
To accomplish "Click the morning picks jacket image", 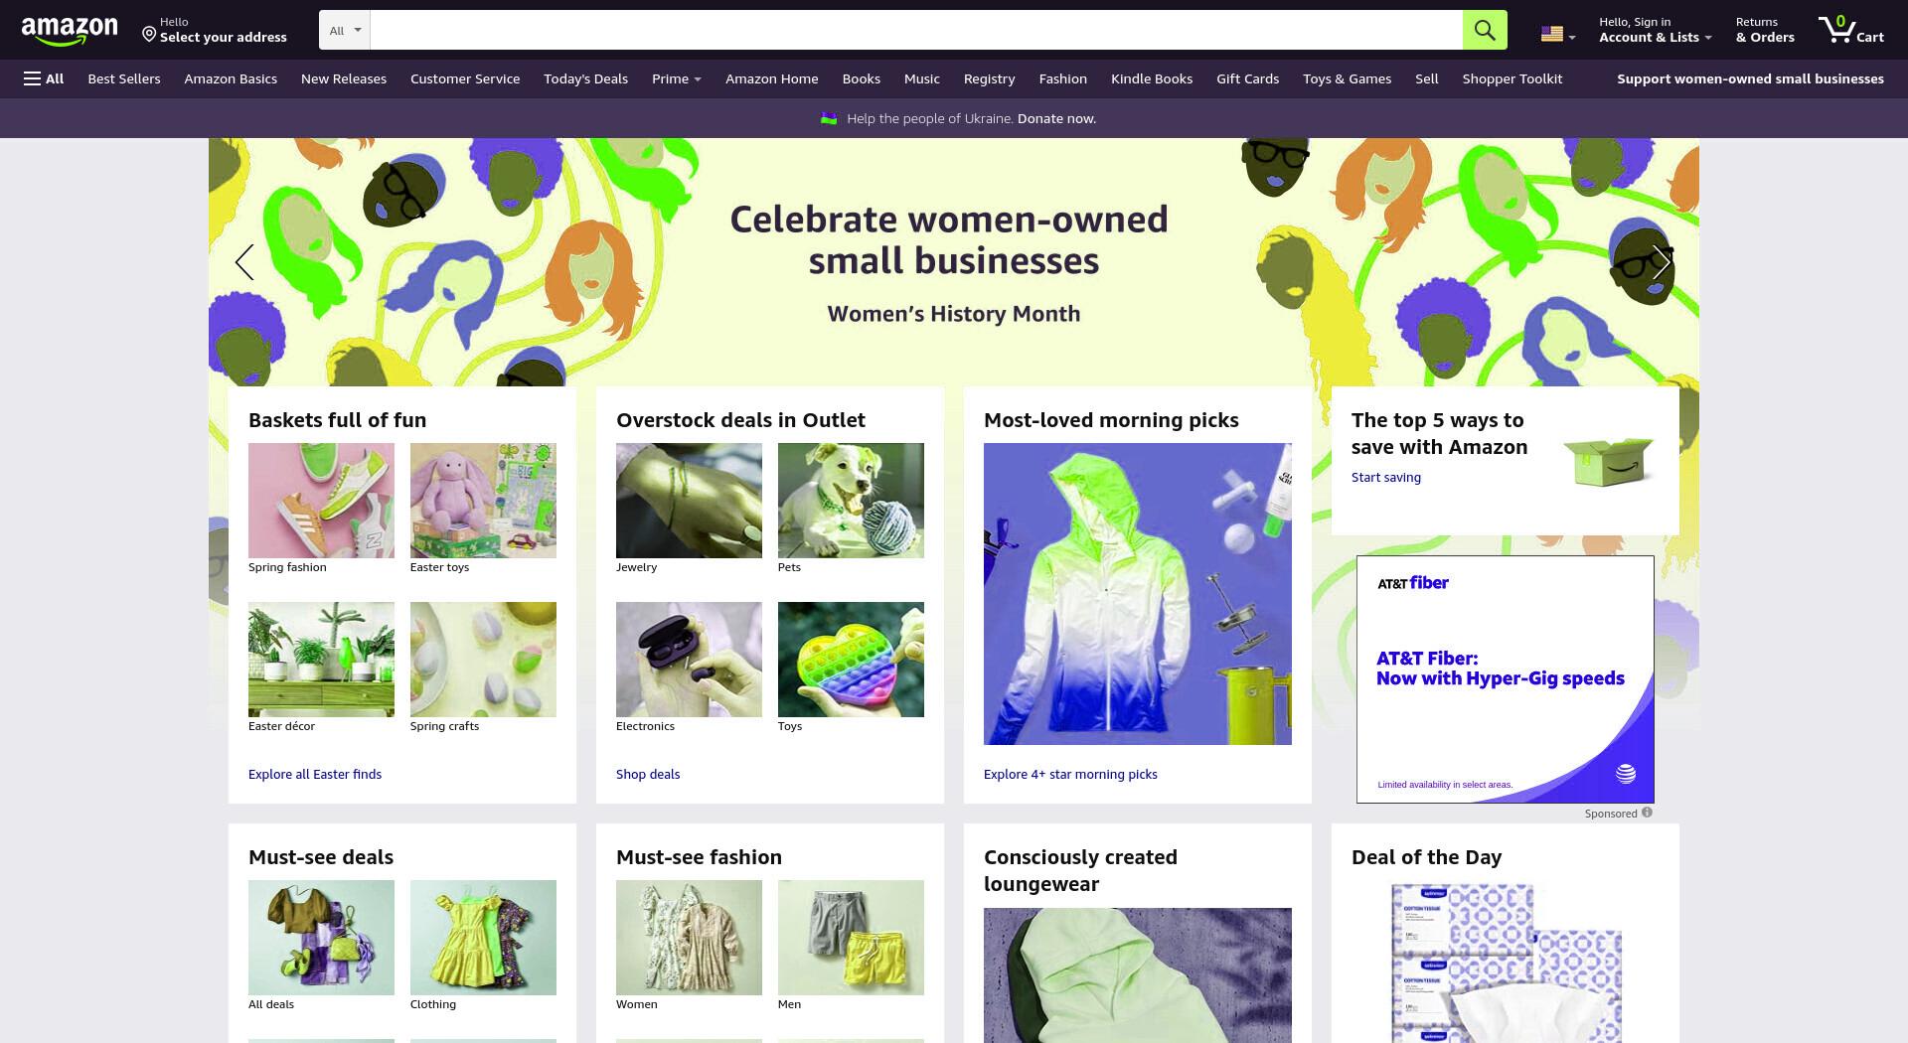I will (x=1138, y=594).
